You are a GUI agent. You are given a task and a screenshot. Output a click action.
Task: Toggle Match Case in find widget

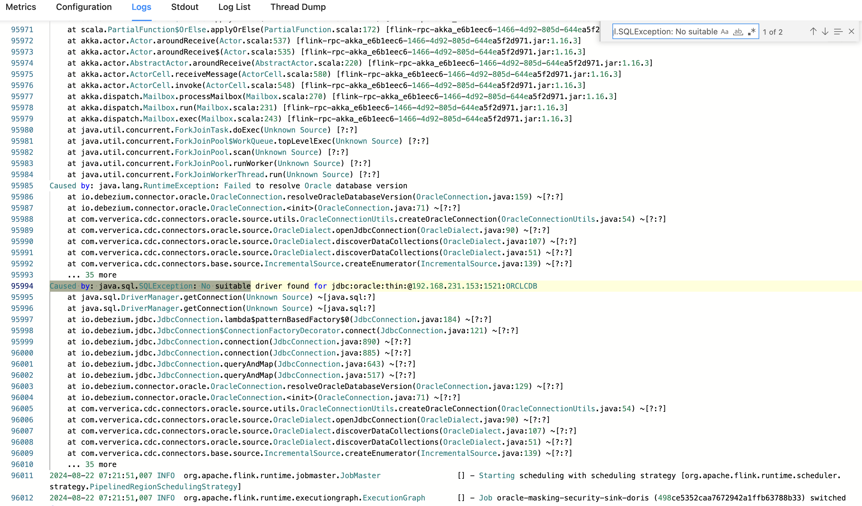click(725, 32)
